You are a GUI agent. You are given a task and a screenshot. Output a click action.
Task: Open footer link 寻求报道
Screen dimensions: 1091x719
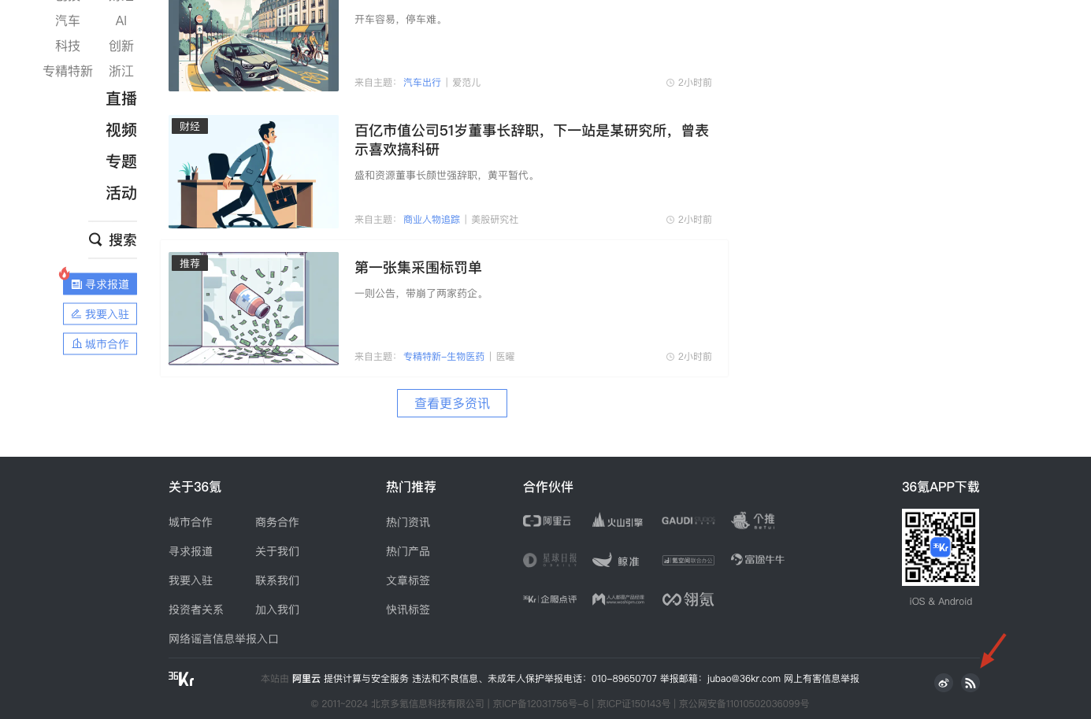[191, 551]
